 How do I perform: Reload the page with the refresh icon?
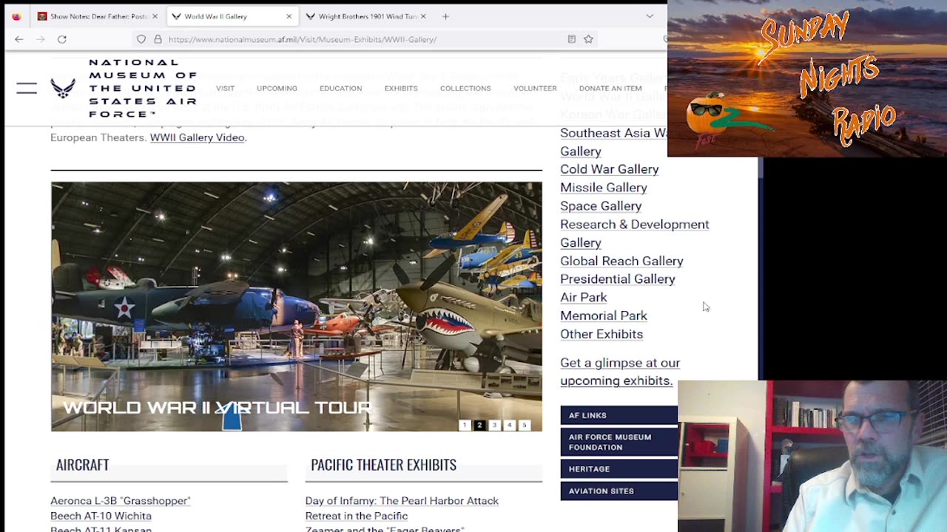62,39
